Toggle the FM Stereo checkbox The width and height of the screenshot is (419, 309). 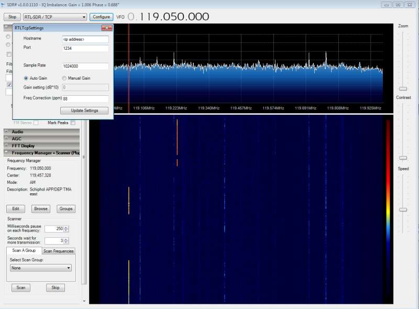tap(36, 123)
